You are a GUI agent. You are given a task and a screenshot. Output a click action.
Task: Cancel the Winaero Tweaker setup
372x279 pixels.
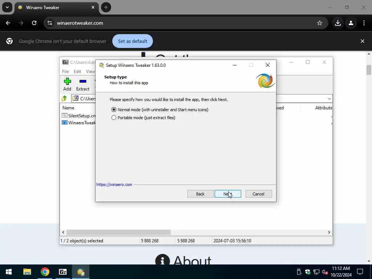tap(259, 194)
